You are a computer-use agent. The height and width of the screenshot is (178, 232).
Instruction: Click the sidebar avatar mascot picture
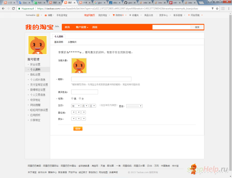coord(37,45)
